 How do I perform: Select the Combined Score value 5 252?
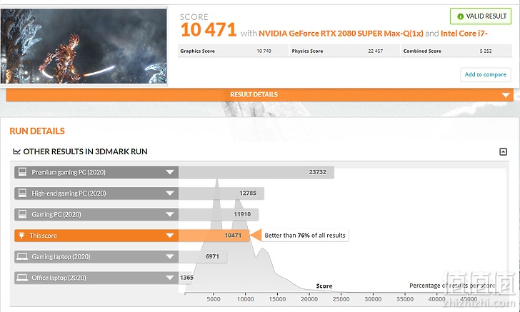coord(486,51)
